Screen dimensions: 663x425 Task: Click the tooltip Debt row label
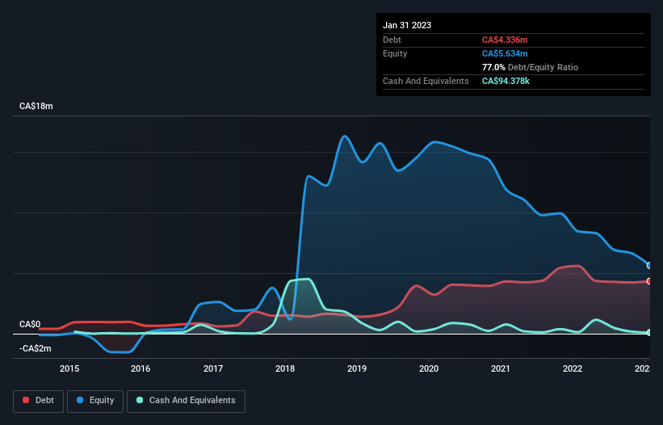pyautogui.click(x=392, y=40)
